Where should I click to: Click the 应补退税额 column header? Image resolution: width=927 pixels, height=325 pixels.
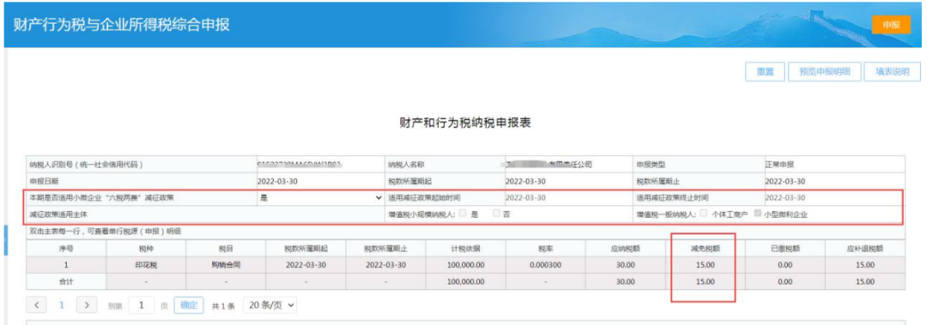pyautogui.click(x=865, y=249)
